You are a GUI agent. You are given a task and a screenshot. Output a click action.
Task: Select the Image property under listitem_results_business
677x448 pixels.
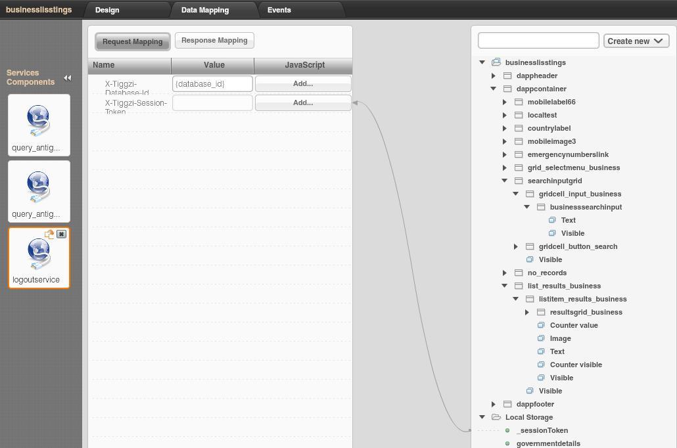(x=560, y=338)
